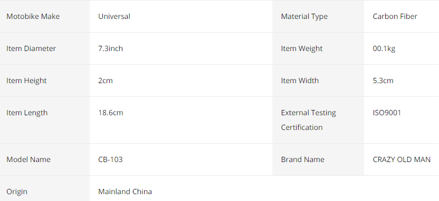Select the CRAZY OLD MAN brand value
This screenshot has width=439, height=201.
(x=402, y=159)
